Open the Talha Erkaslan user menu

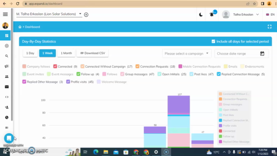coord(241,14)
